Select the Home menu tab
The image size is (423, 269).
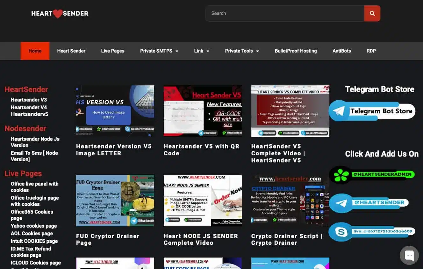coord(35,51)
